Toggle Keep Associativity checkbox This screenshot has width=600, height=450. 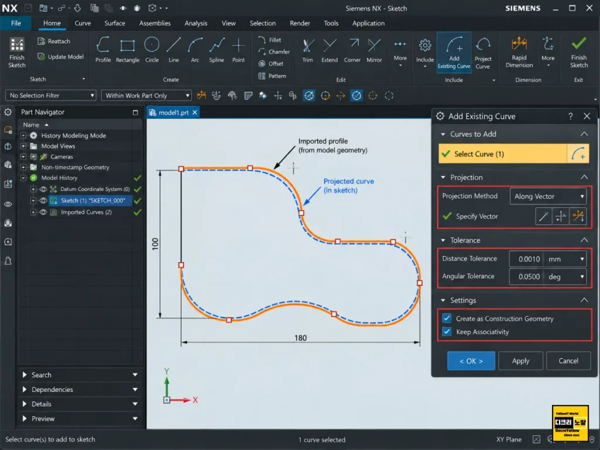(446, 332)
